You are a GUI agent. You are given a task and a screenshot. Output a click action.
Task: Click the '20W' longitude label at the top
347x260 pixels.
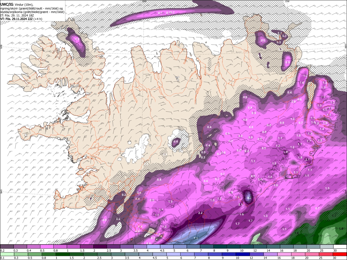click(x=144, y=1)
